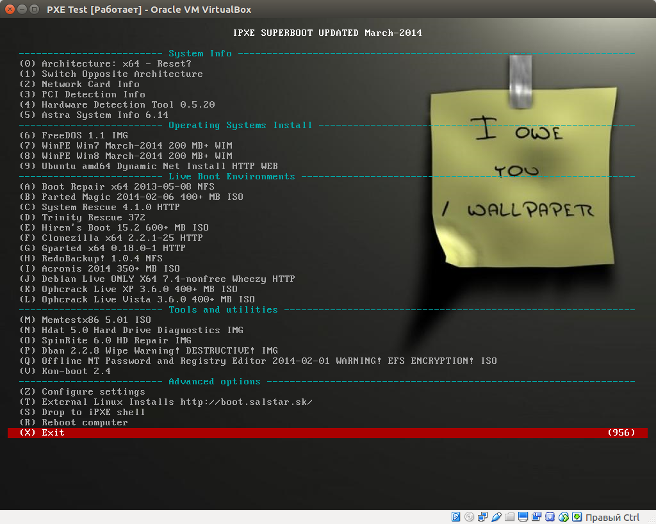Select (L) Ophcrack Live Vista 3.6.0
This screenshot has height=524, width=656.
point(137,299)
